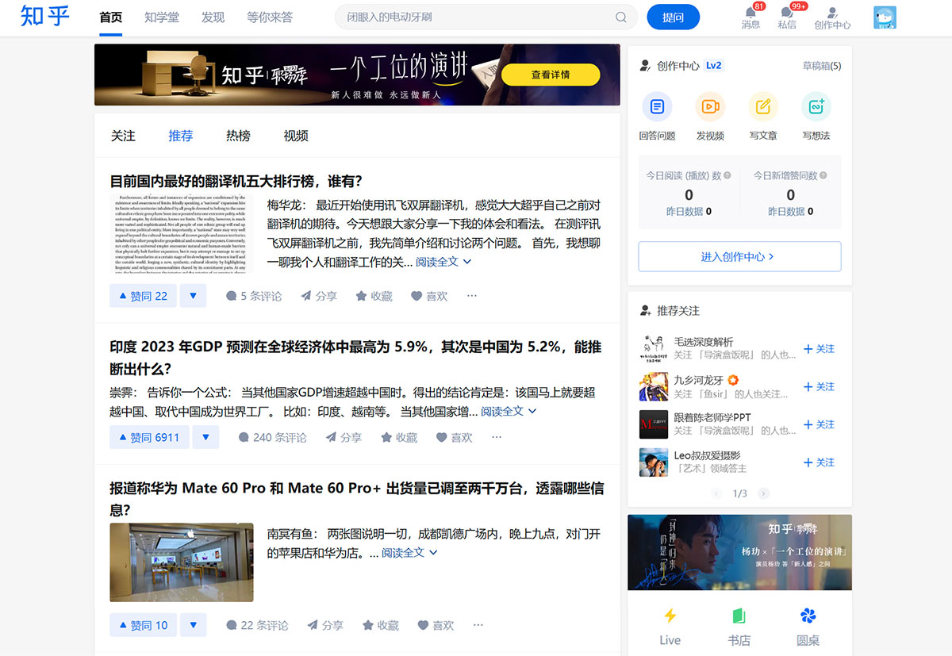The height and width of the screenshot is (656, 952).
Task: Toggle upvote on the translation machine answer
Action: click(x=143, y=295)
